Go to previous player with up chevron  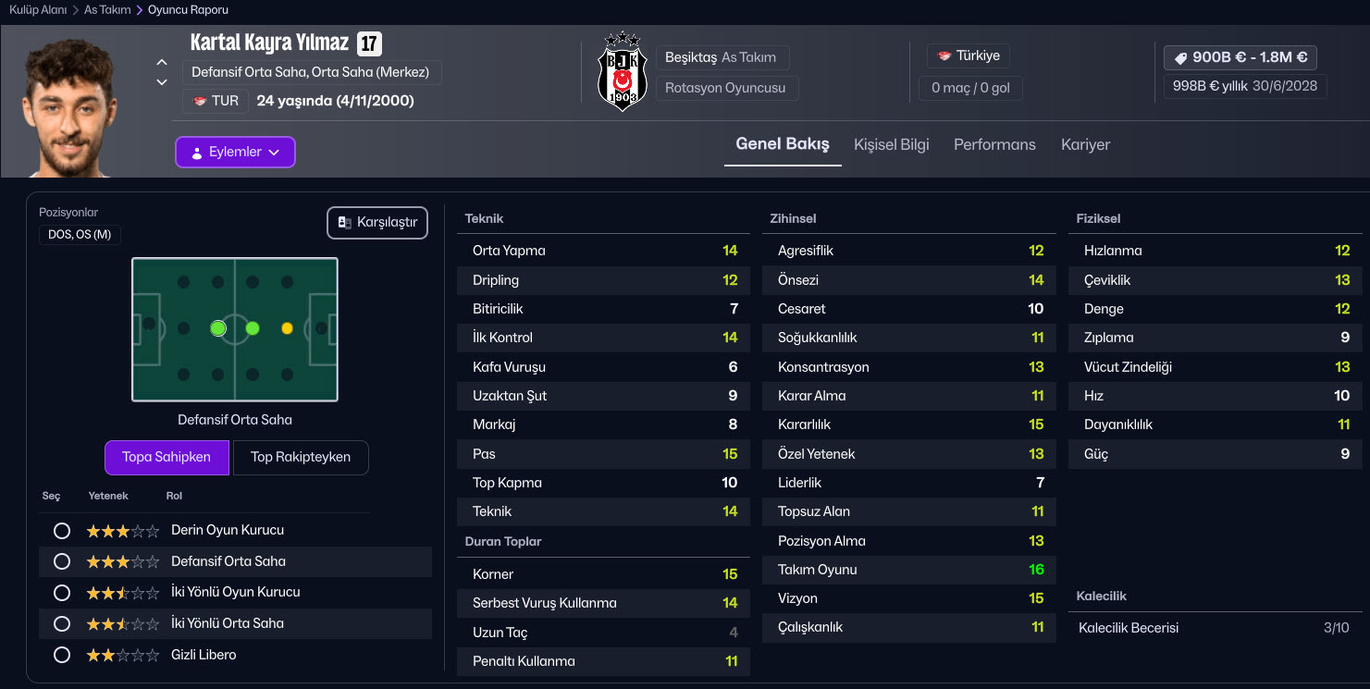[x=162, y=62]
